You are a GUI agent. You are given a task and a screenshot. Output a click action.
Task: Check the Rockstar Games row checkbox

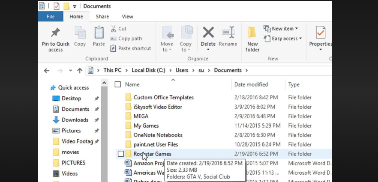click(x=121, y=154)
